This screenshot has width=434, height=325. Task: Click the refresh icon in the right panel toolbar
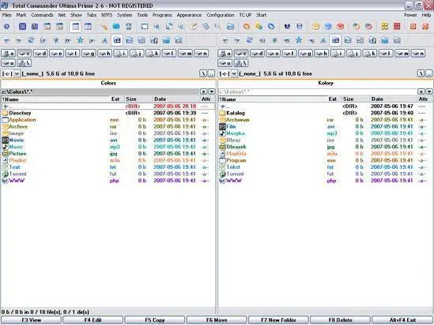(249, 40)
